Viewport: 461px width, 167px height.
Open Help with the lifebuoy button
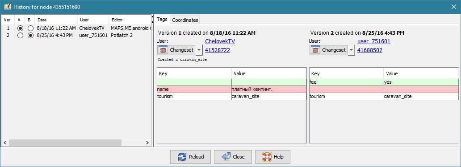272,157
